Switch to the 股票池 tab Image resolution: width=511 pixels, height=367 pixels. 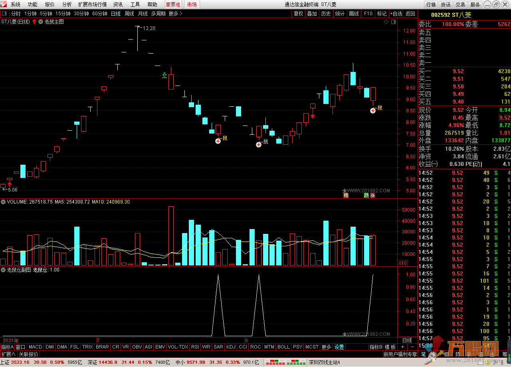173,4
